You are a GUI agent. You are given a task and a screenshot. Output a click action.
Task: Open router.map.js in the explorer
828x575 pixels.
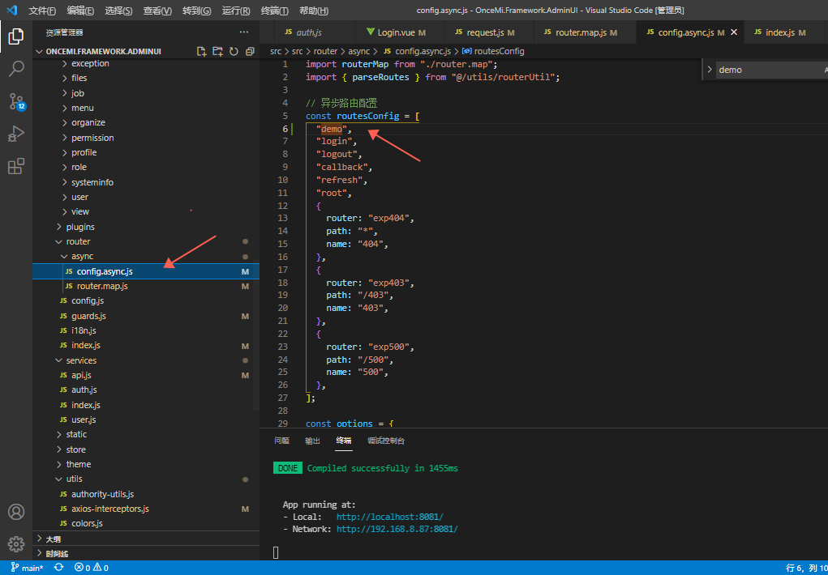point(146,286)
